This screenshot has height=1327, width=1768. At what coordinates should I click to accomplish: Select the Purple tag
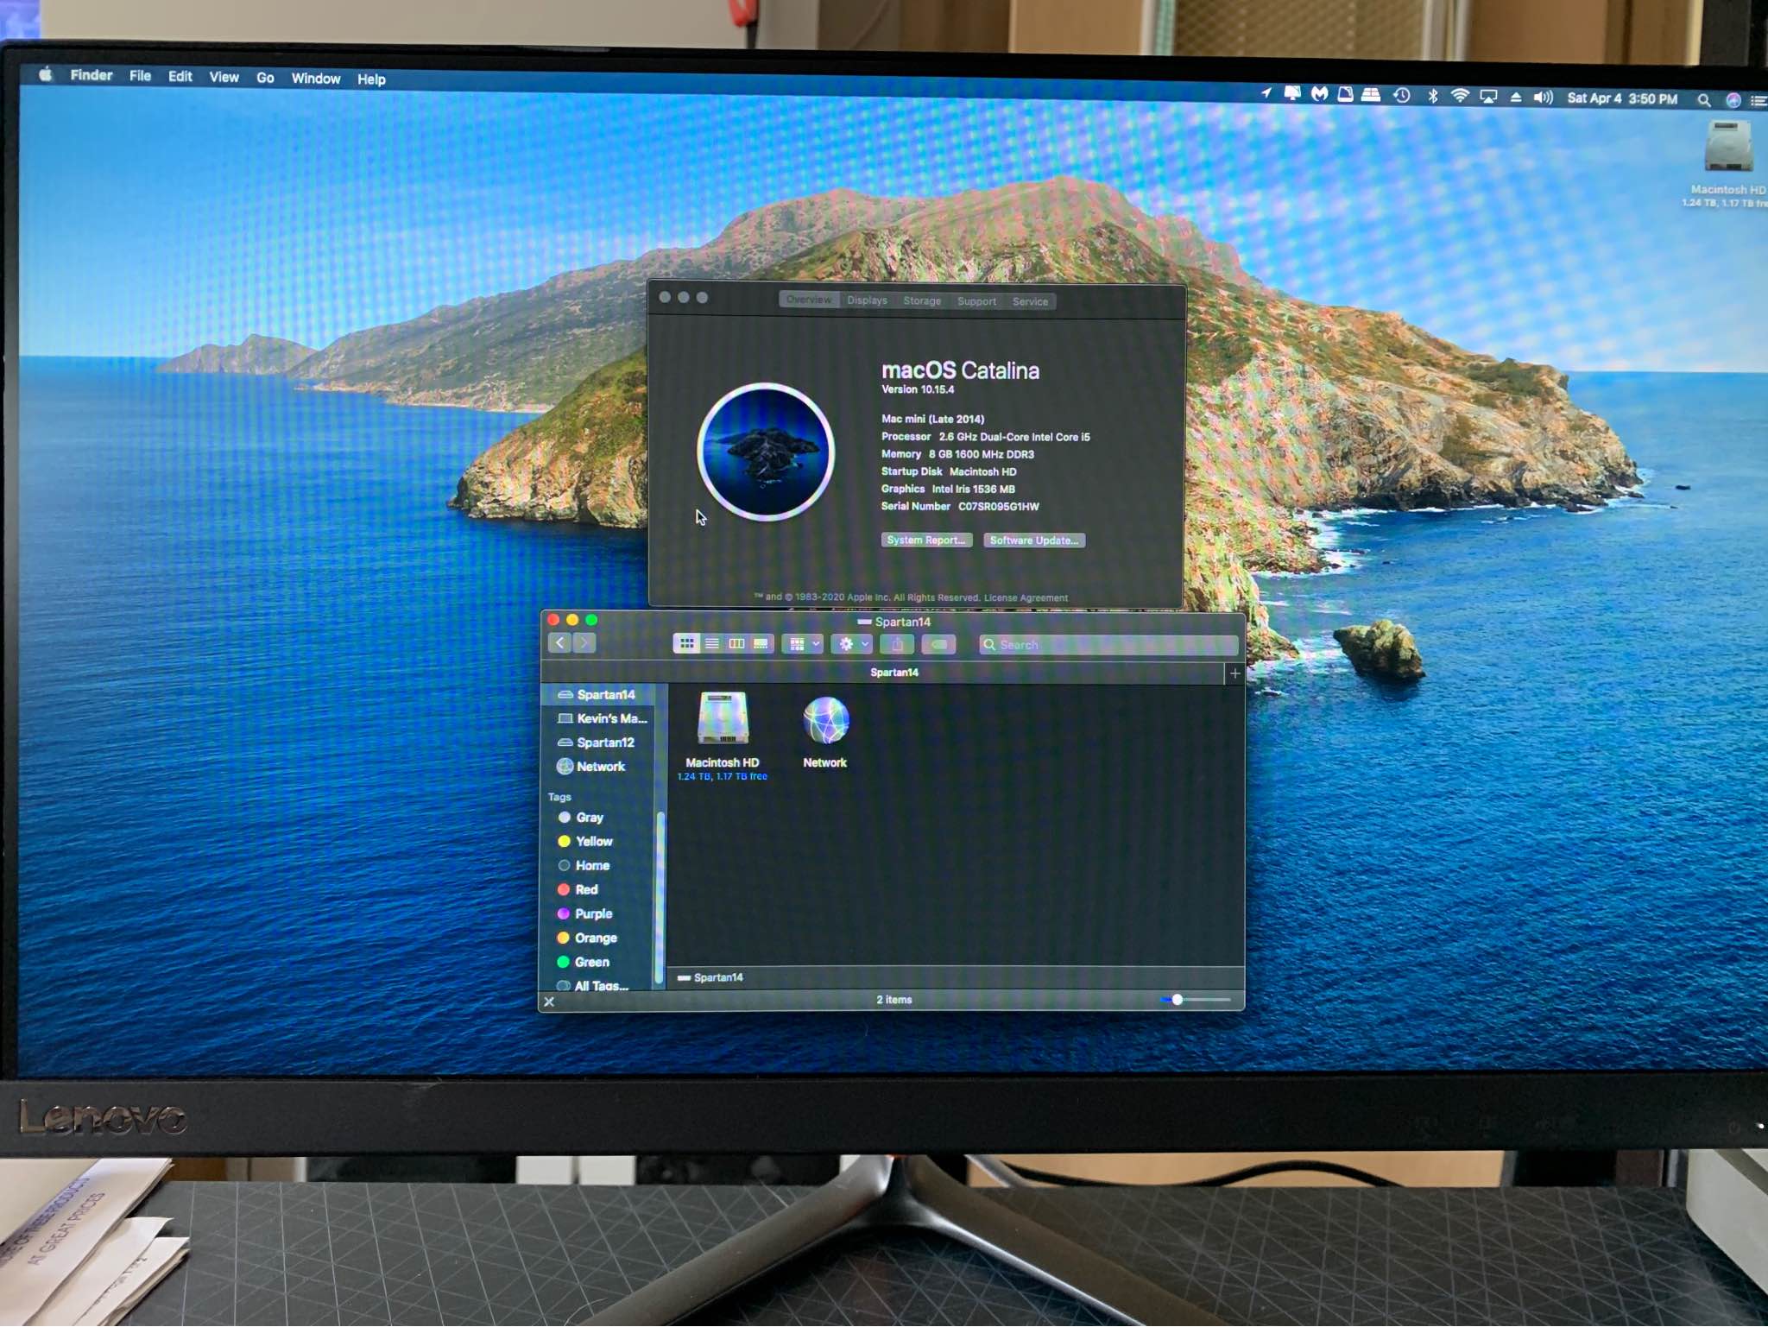click(585, 914)
